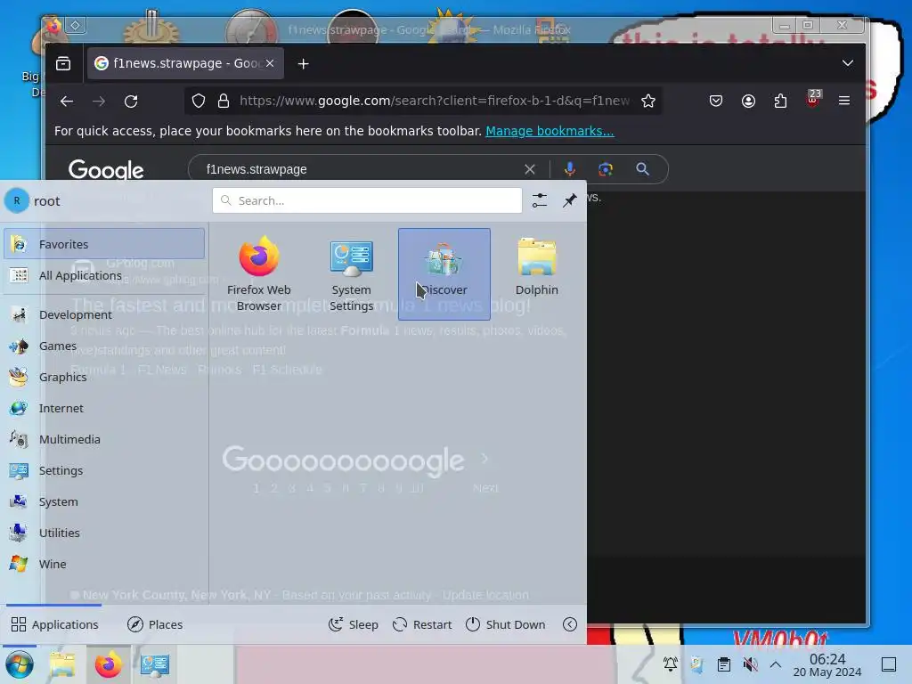Click the Google search query field
912x684 pixels.
360,169
